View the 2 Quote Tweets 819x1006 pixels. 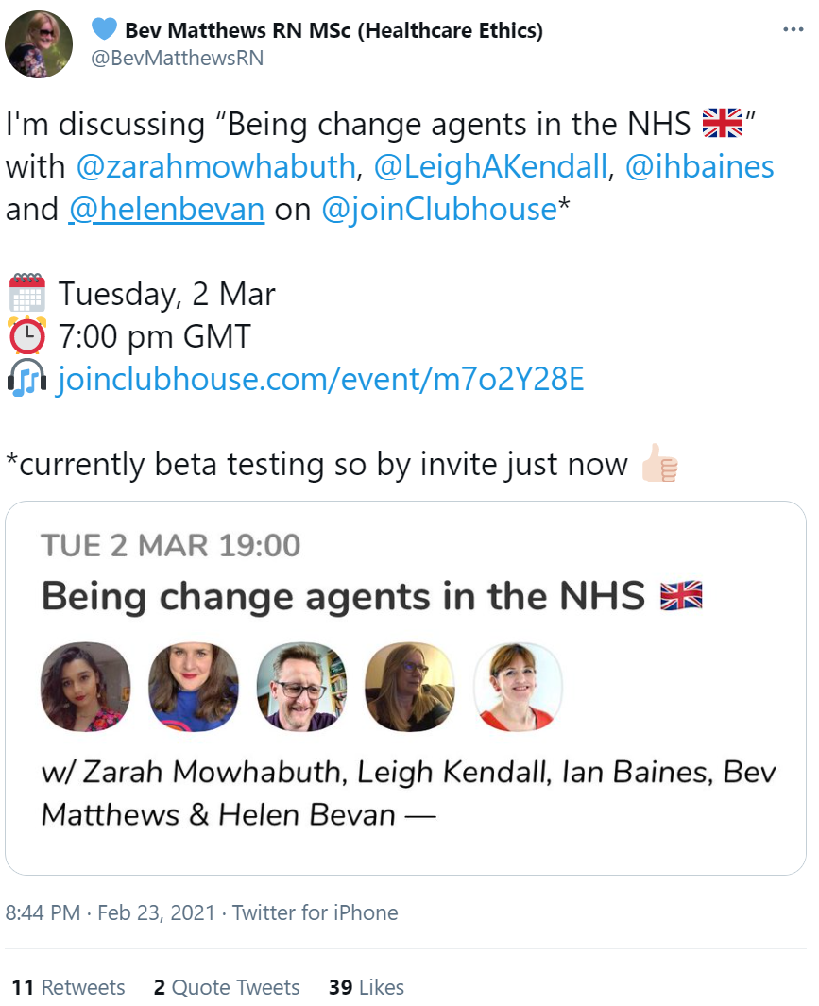pos(227,987)
